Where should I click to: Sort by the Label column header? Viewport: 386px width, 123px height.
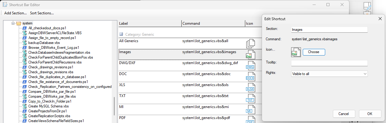tap(150, 24)
